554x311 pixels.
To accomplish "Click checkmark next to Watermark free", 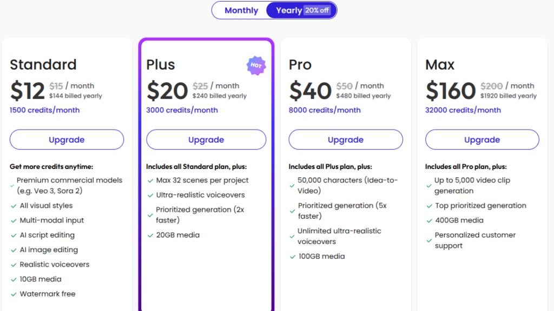I will click(14, 294).
